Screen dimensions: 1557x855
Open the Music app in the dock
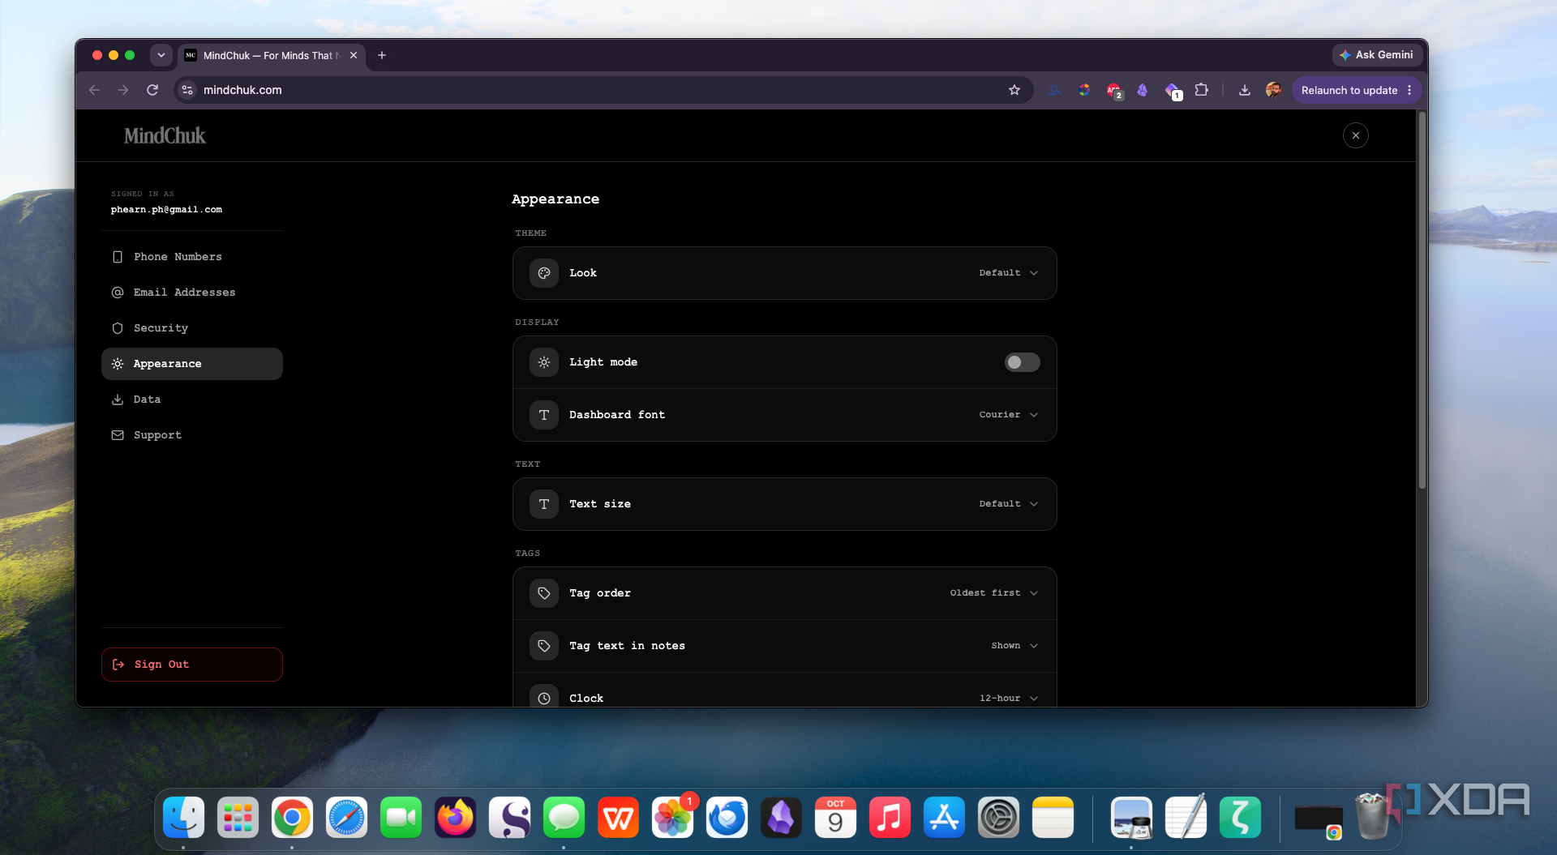pos(890,817)
